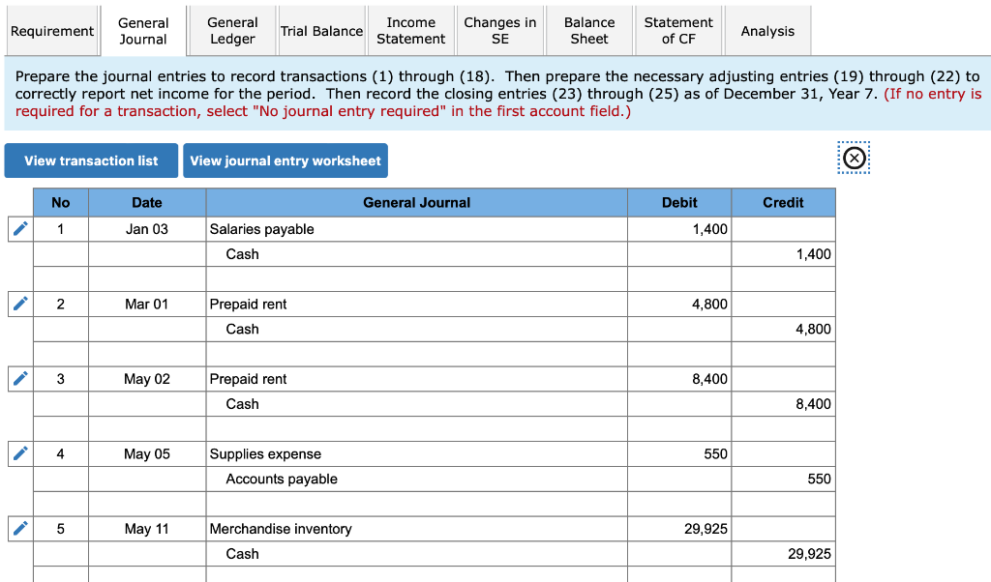View the Income Statement tab
Image resolution: width=991 pixels, height=582 pixels.
coord(410,30)
